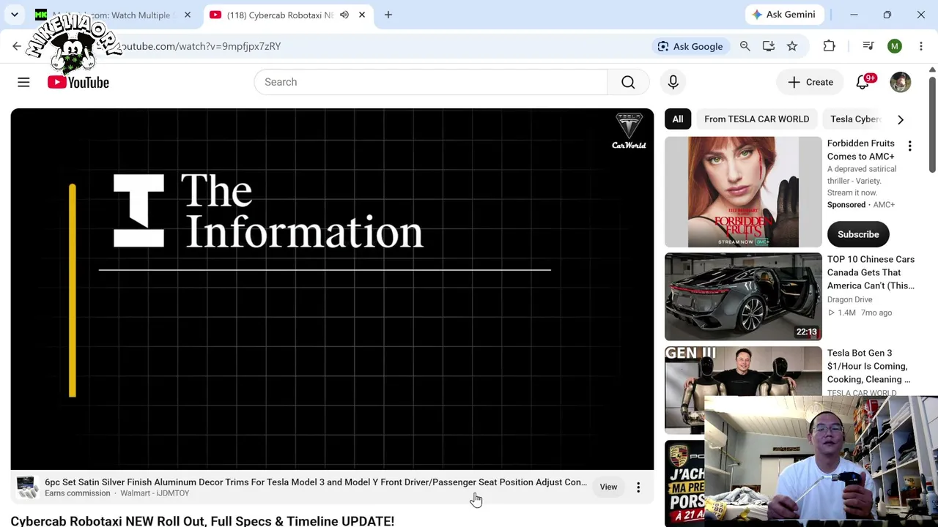Go back using the browser back arrow
Viewport: 938px width, 527px height.
[17, 46]
